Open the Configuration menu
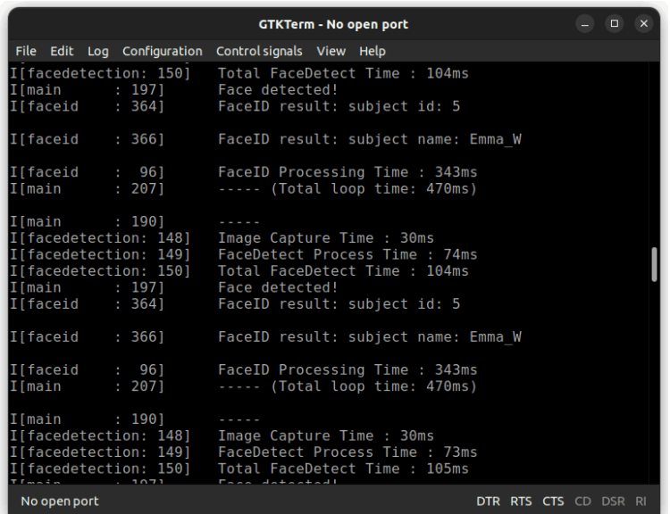 [163, 51]
